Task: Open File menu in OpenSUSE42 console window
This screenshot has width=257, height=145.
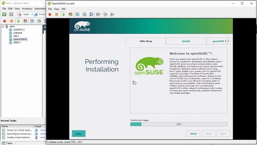Action: (50, 9)
